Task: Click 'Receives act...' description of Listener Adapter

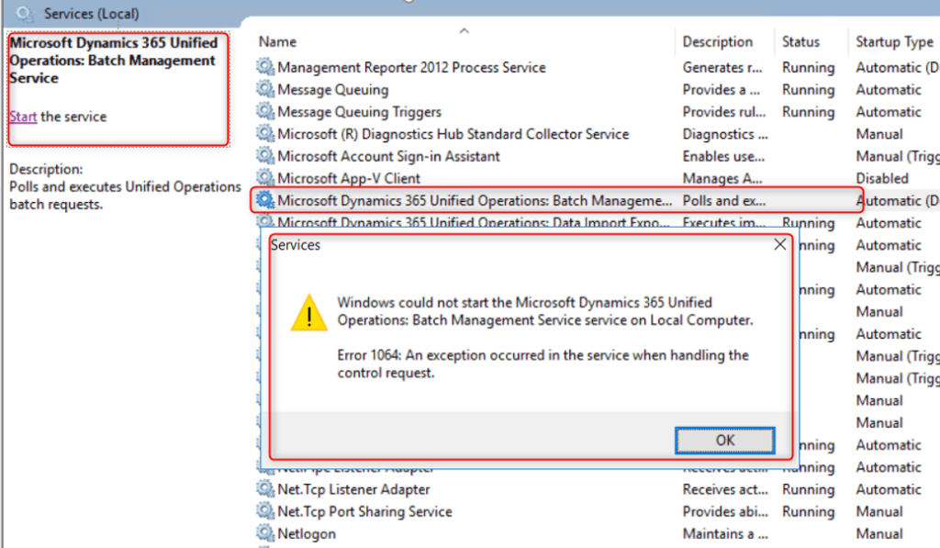Action: click(725, 489)
